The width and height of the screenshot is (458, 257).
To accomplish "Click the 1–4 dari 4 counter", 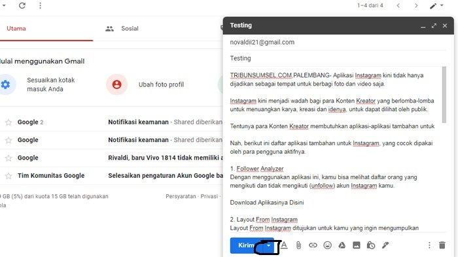I will click(370, 5).
